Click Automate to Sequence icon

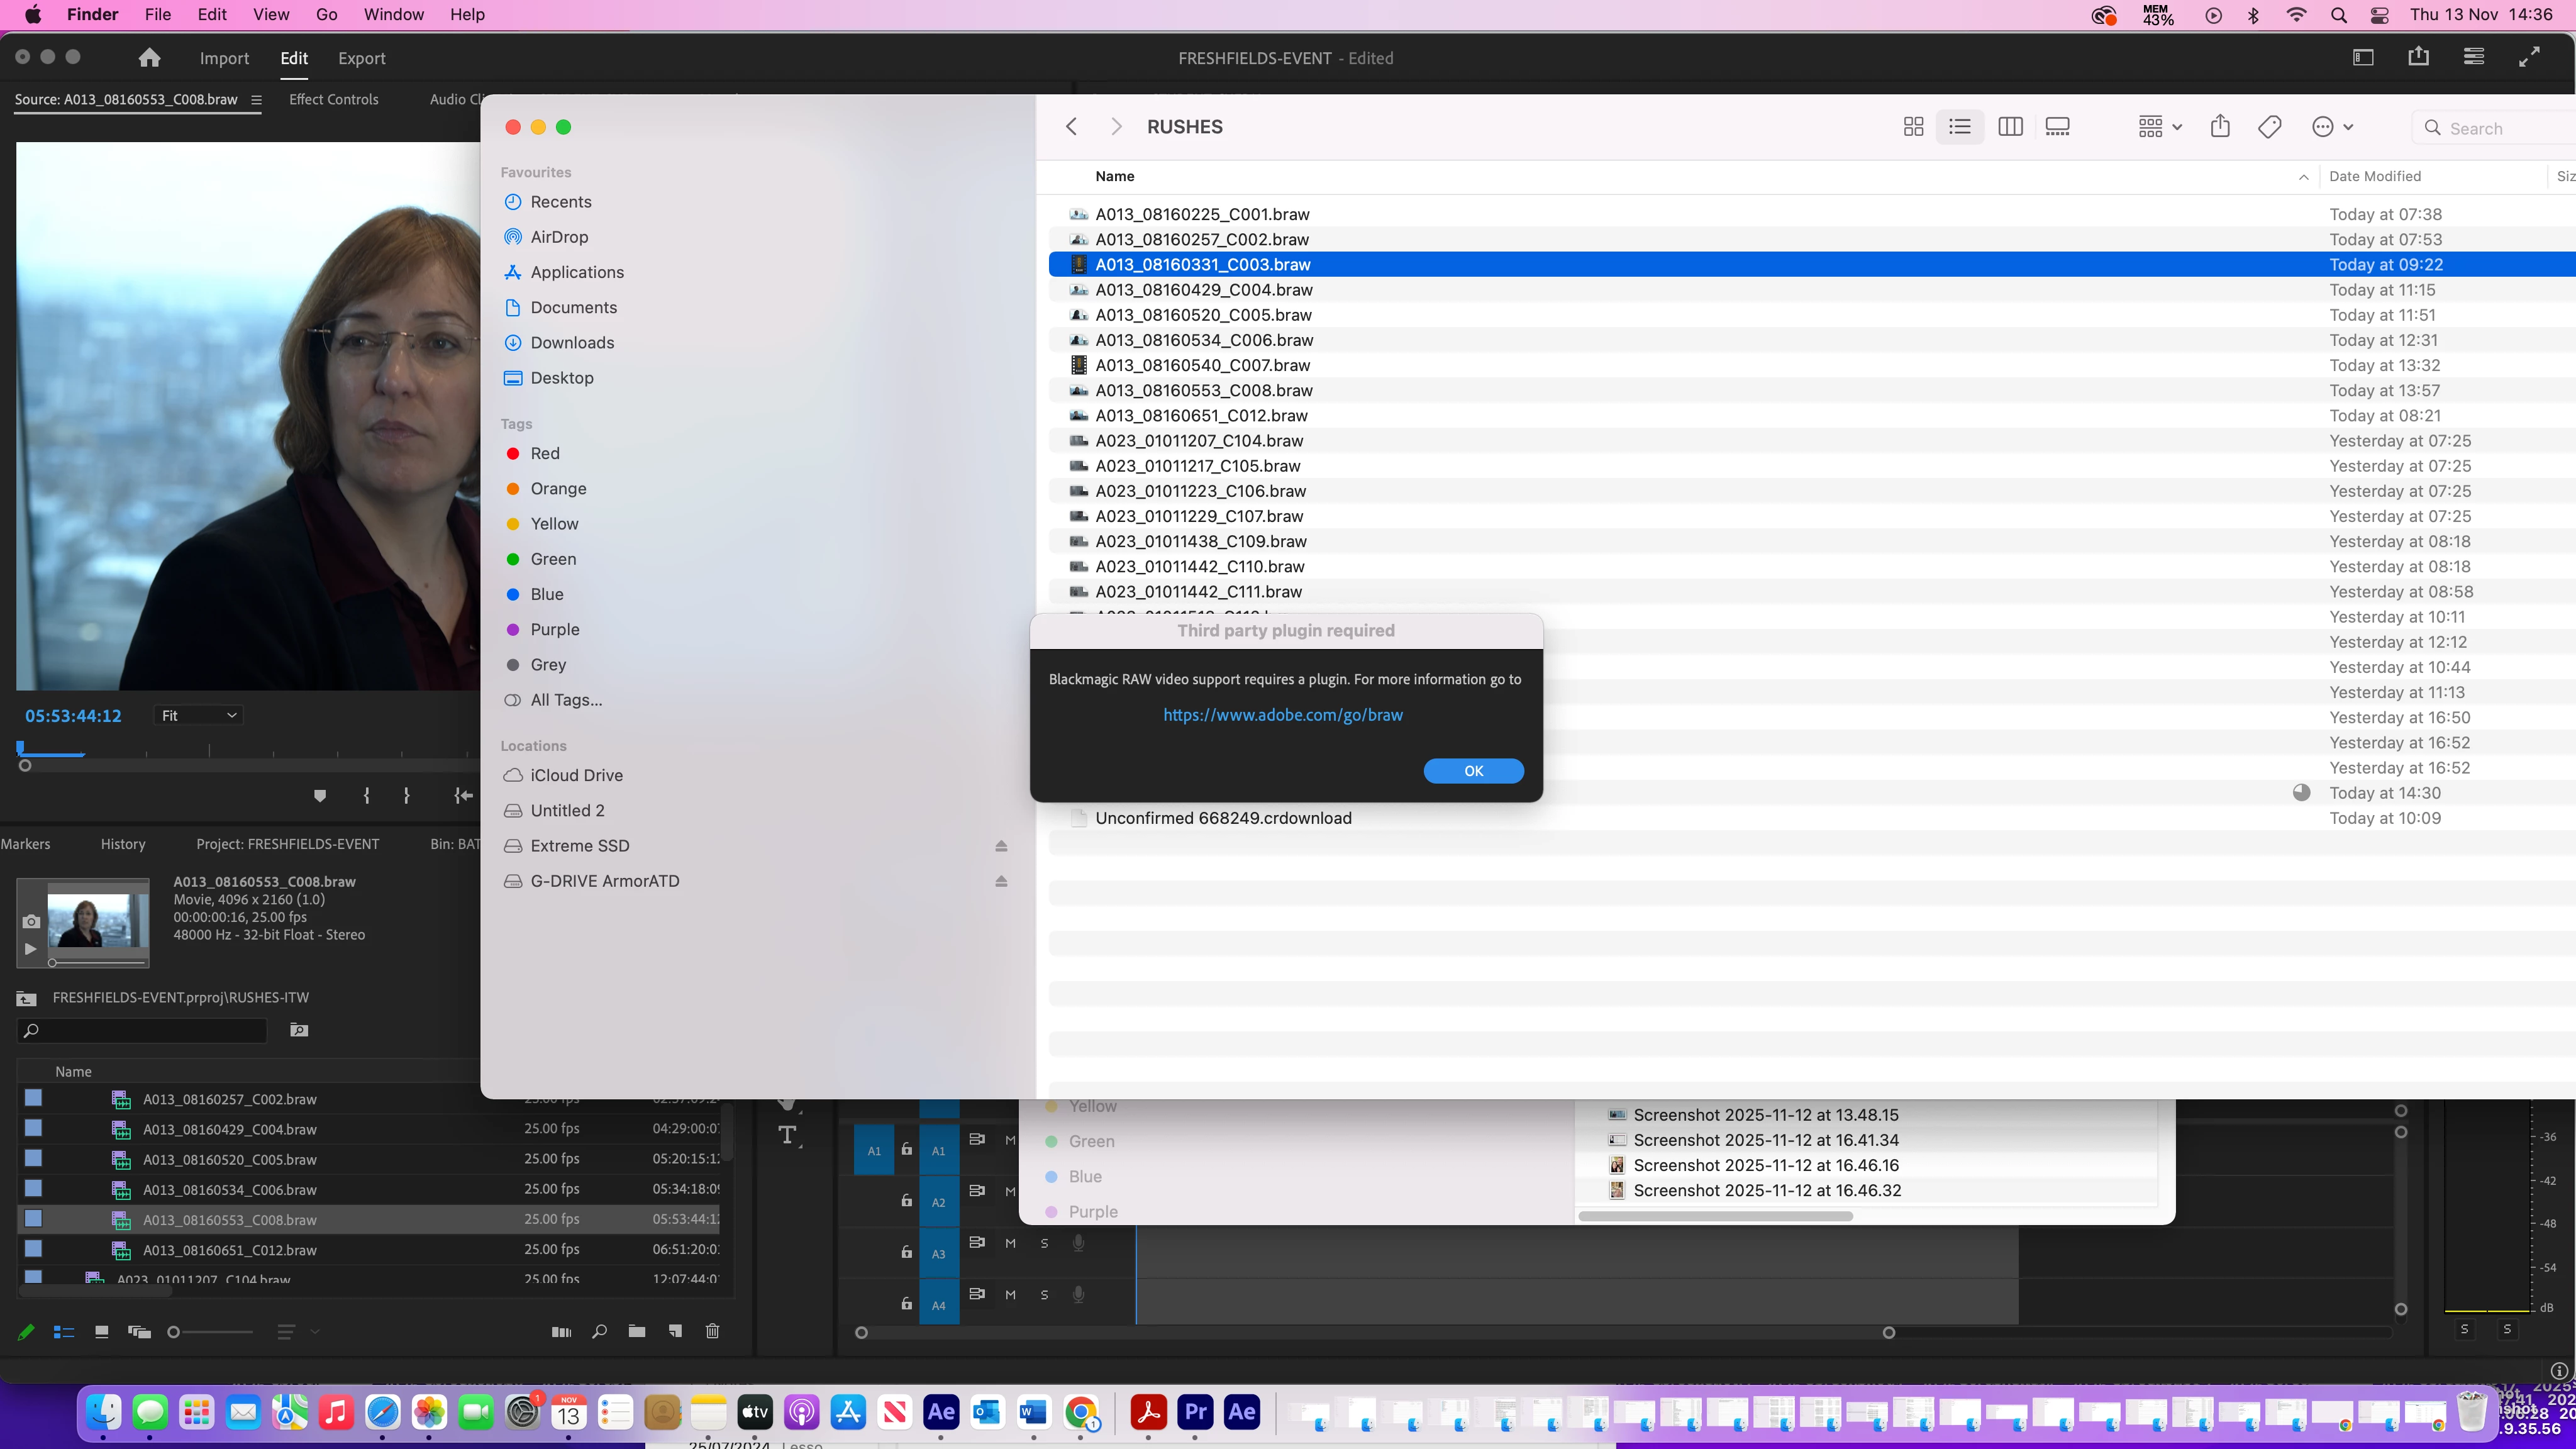pos(561,1331)
